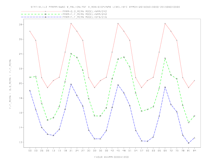Click x-axis tick label 36

point(100,151)
